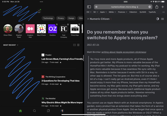Image resolution: width=167 pixels, height=116 pixels.
Task: Tap the Safari Share icon
Action: coord(157,7)
